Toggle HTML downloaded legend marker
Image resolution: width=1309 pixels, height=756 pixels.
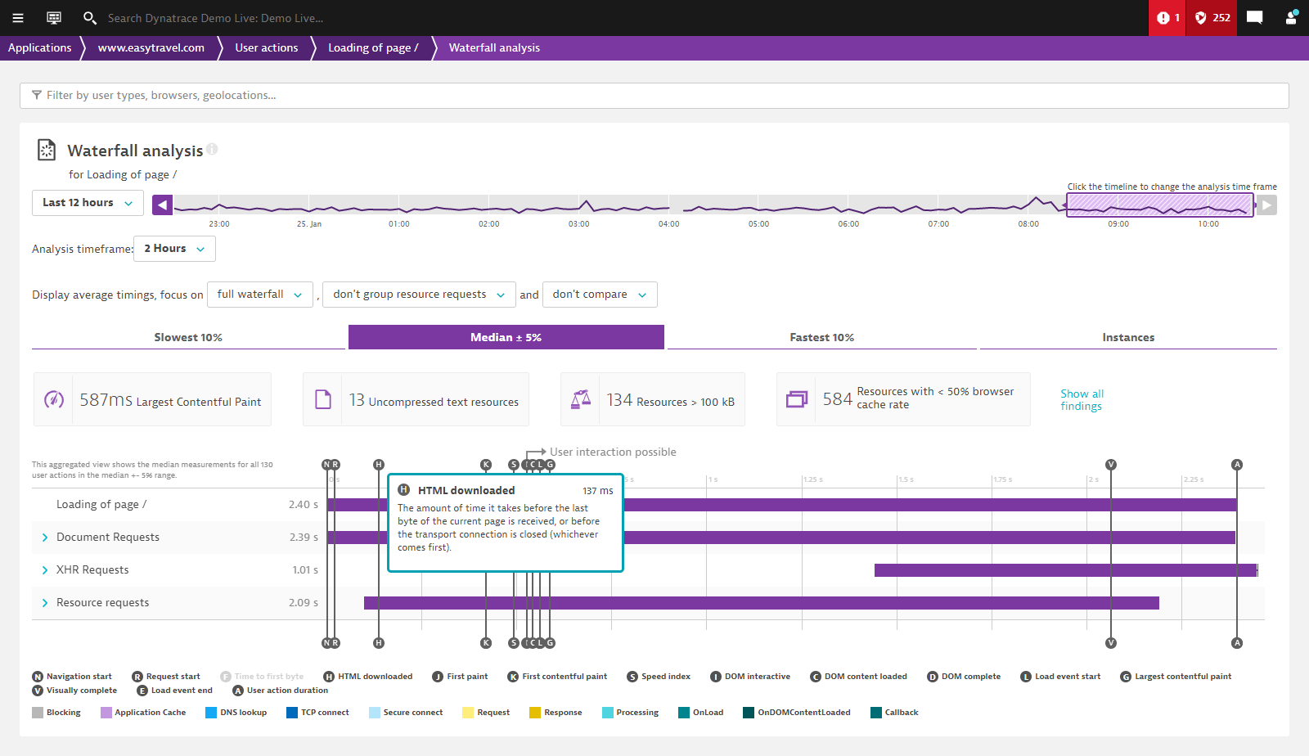368,677
